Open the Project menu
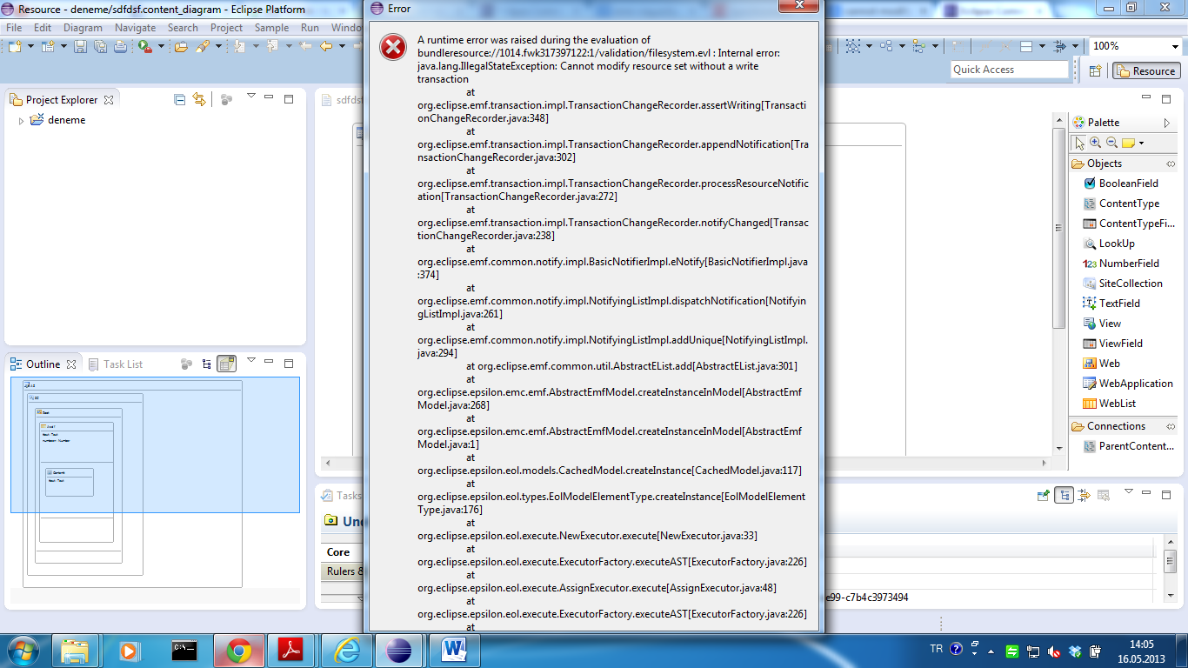This screenshot has width=1188, height=668. point(226,28)
